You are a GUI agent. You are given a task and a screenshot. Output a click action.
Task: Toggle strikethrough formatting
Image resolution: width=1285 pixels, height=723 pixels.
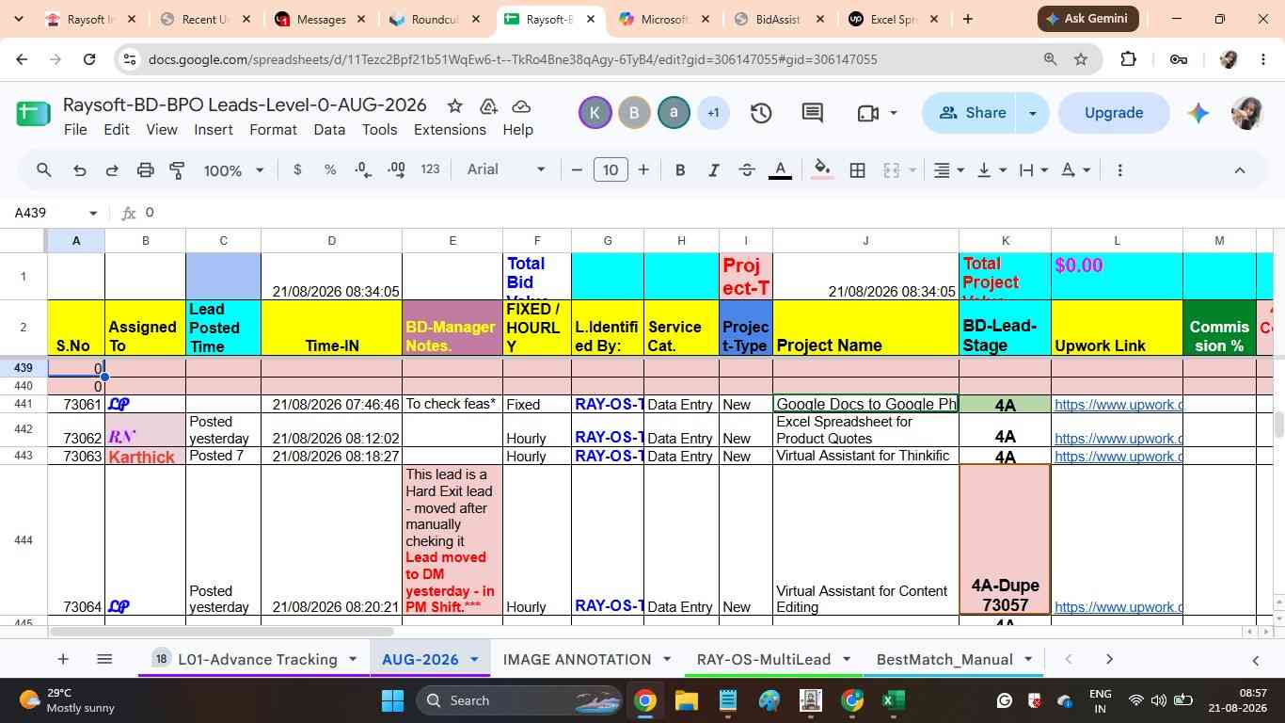tap(747, 170)
